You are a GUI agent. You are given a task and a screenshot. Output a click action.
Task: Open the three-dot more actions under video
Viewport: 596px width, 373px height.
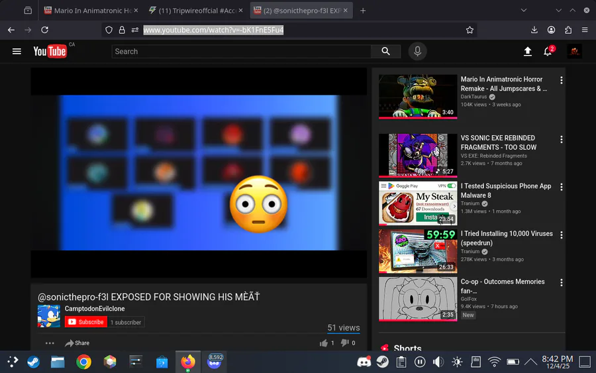tap(50, 343)
